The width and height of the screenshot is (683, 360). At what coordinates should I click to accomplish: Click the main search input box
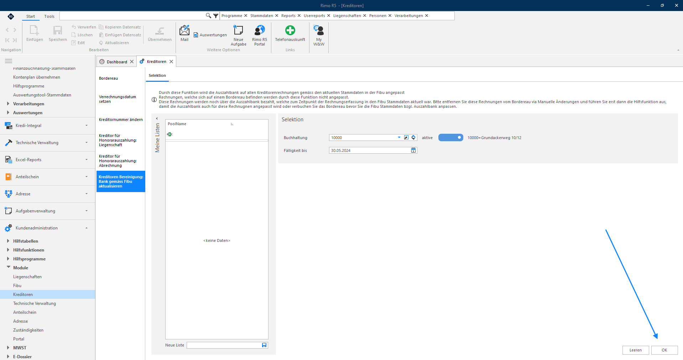(133, 16)
